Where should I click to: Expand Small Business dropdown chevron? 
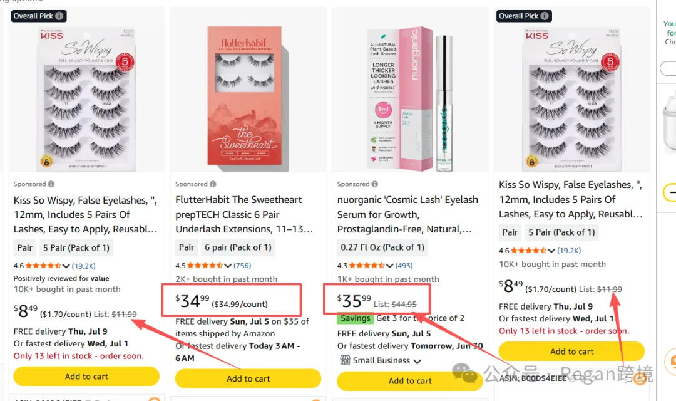(x=417, y=361)
